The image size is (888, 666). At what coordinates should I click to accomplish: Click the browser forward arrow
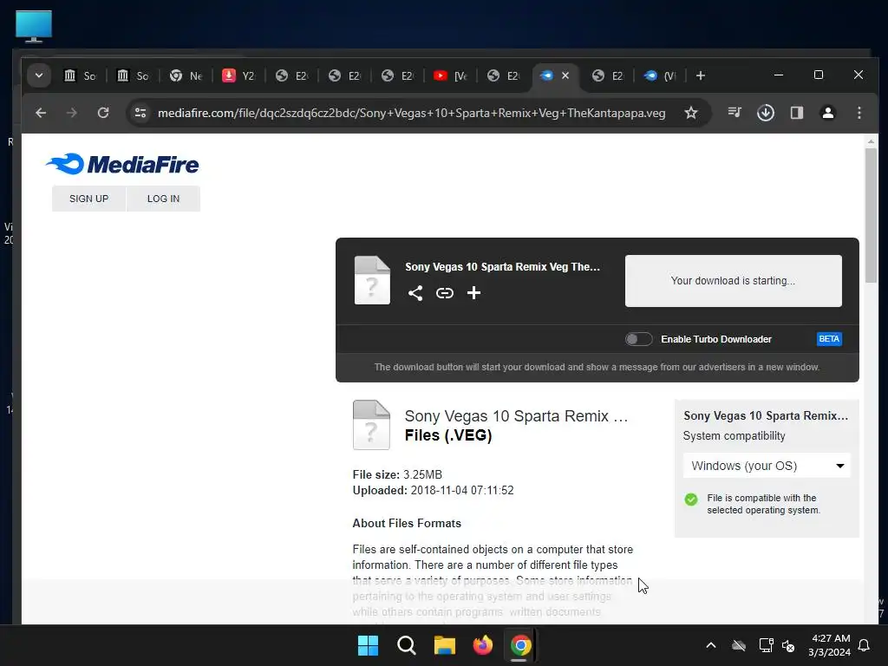71,113
